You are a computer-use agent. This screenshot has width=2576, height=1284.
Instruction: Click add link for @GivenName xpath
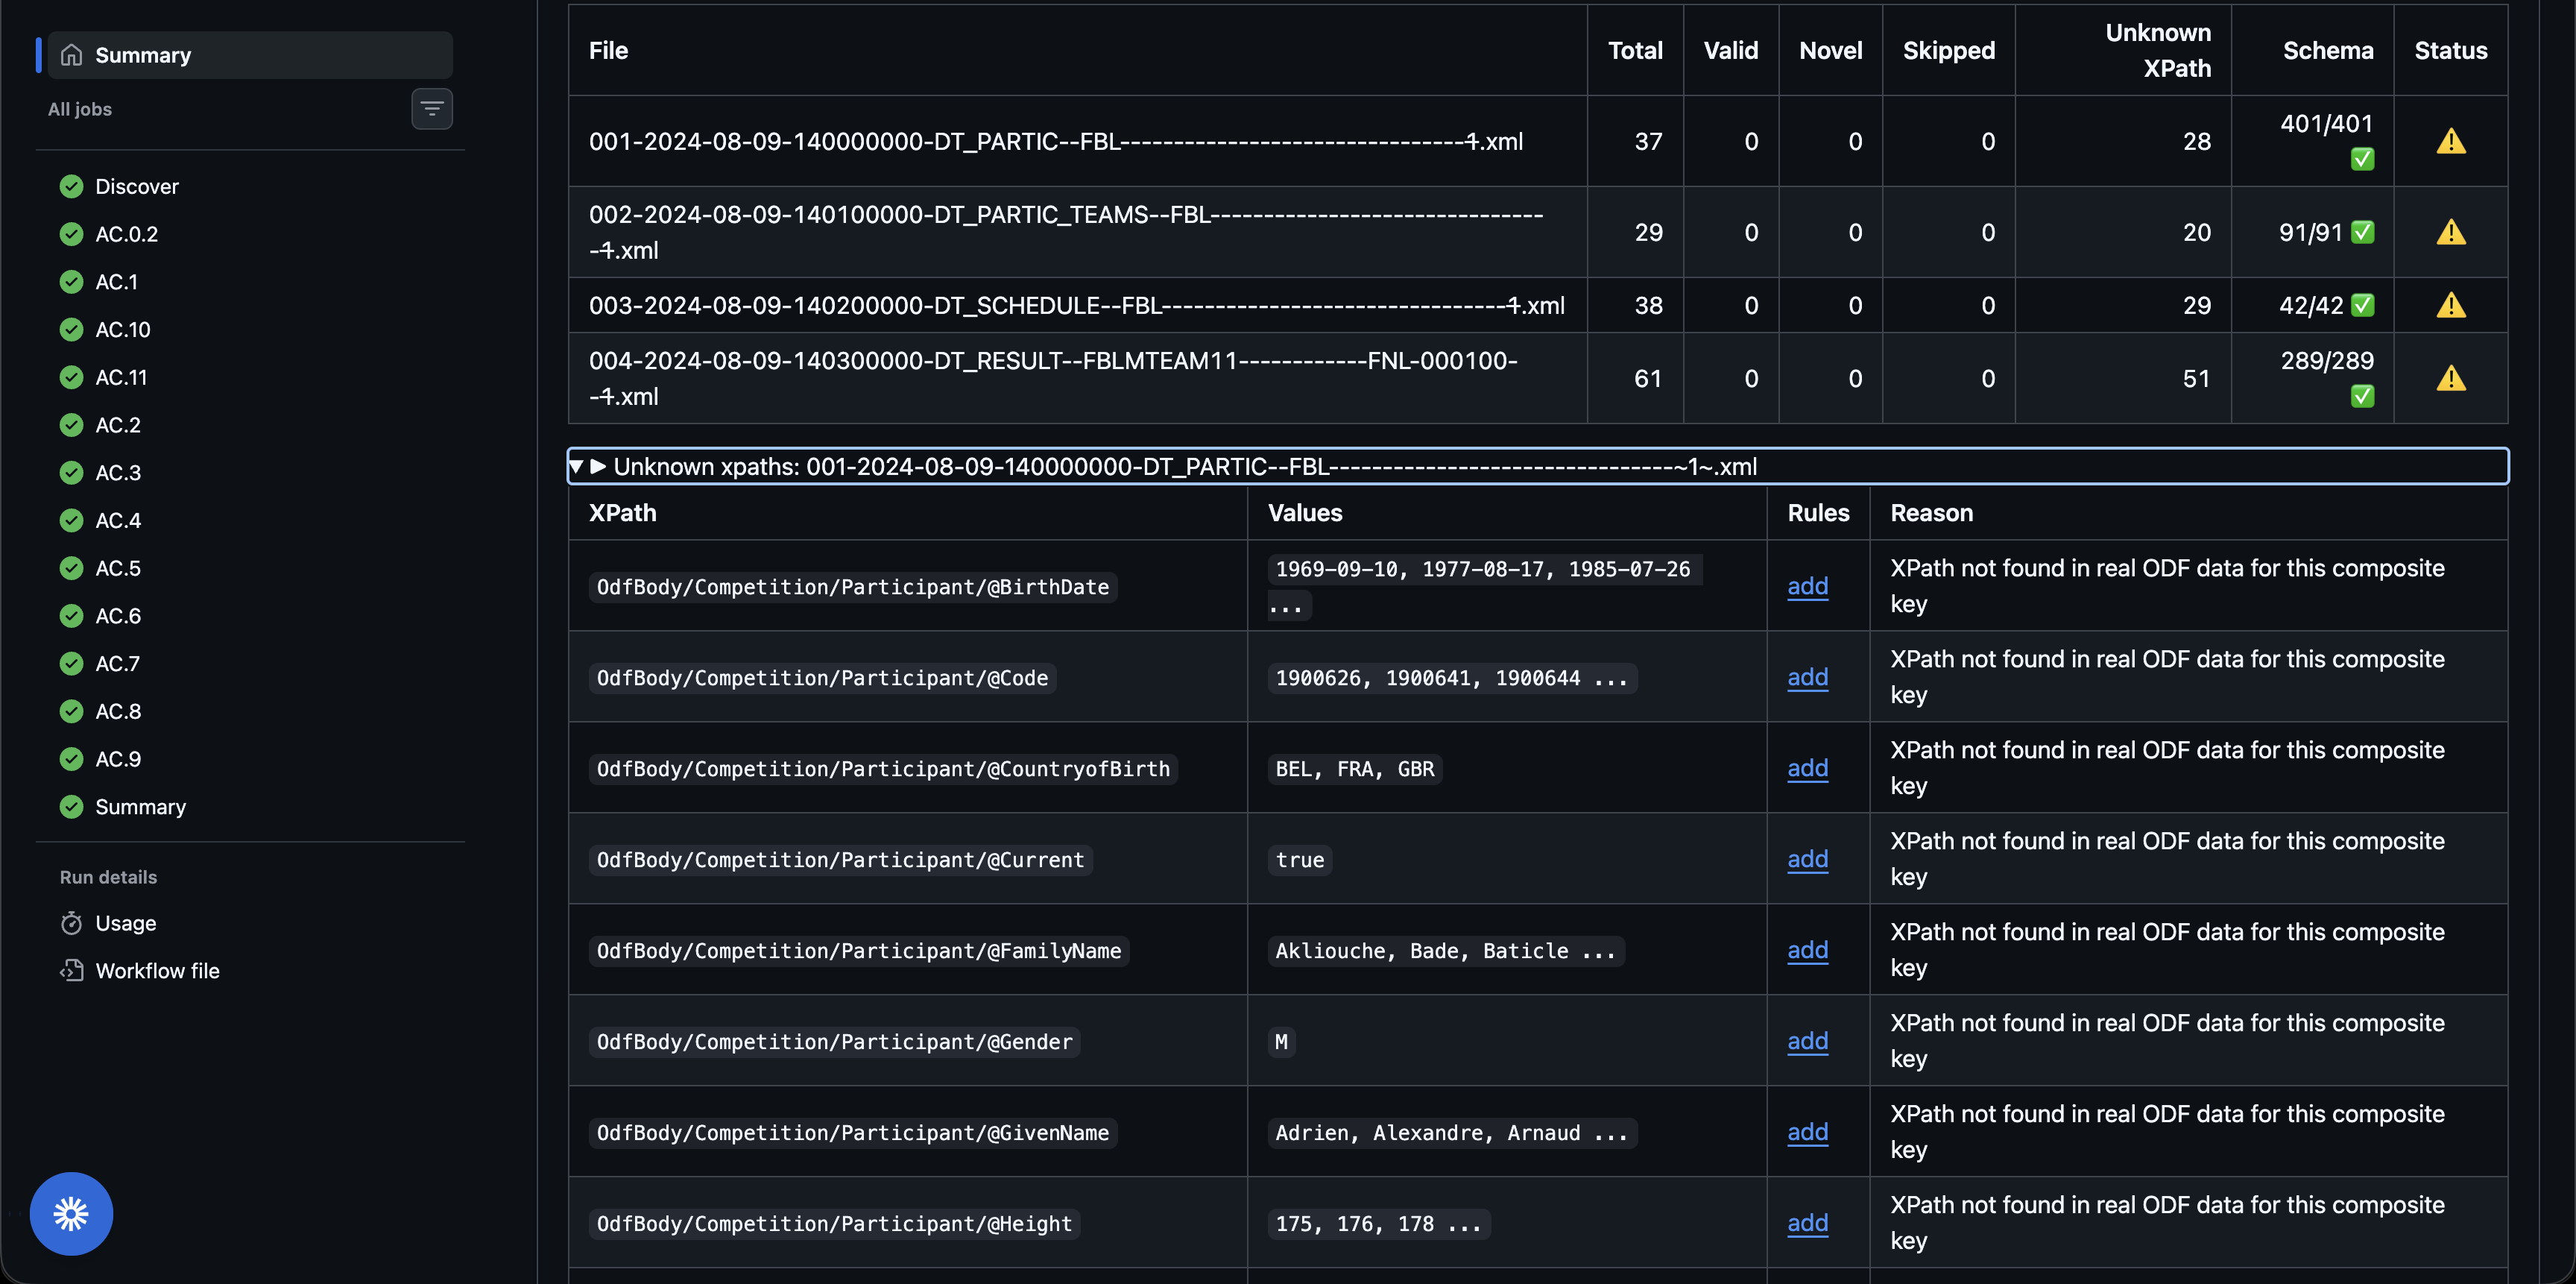pyautogui.click(x=1807, y=1132)
